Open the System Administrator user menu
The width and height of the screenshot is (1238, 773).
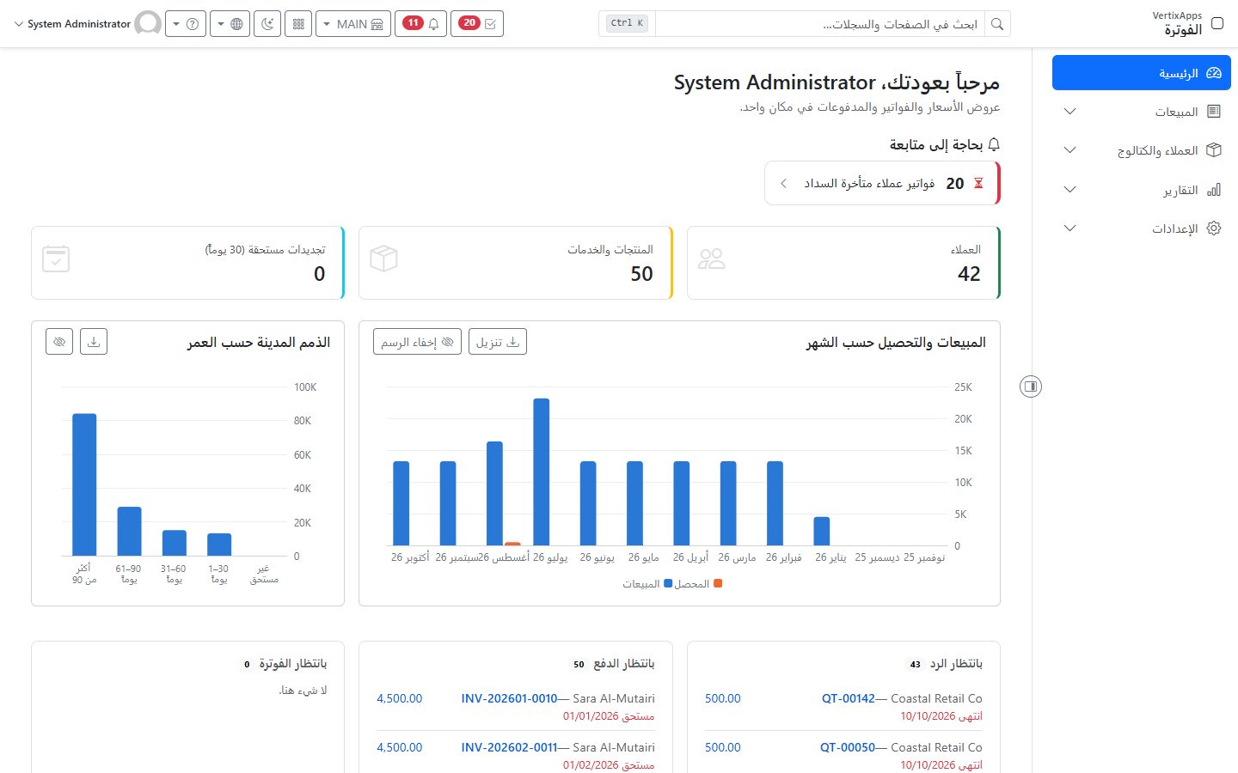tap(87, 24)
